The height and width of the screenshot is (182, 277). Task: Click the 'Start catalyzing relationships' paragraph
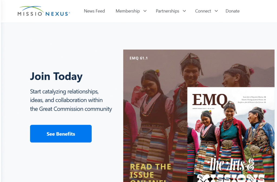(71, 100)
